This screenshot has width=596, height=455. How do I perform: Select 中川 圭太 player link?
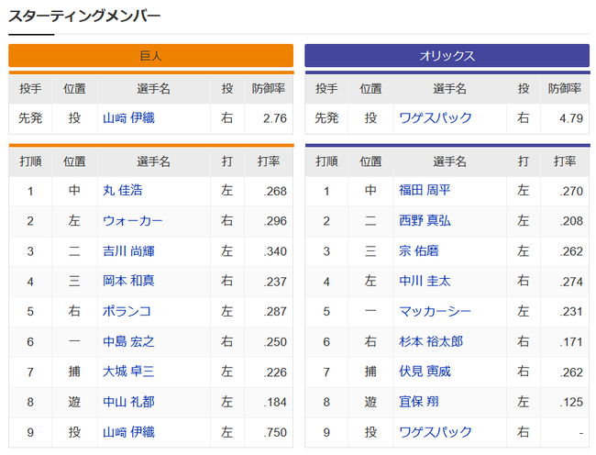(x=425, y=281)
